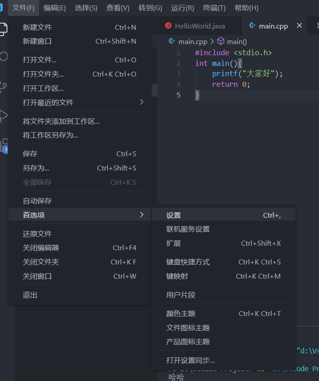Click the printf line in editor
The width and height of the screenshot is (319, 381).
pyautogui.click(x=247, y=73)
